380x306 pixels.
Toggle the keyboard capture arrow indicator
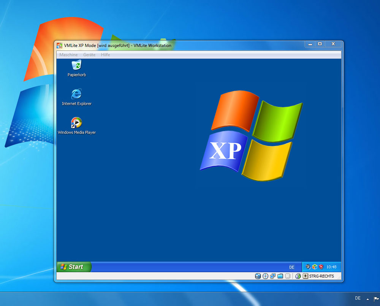coord(305,276)
